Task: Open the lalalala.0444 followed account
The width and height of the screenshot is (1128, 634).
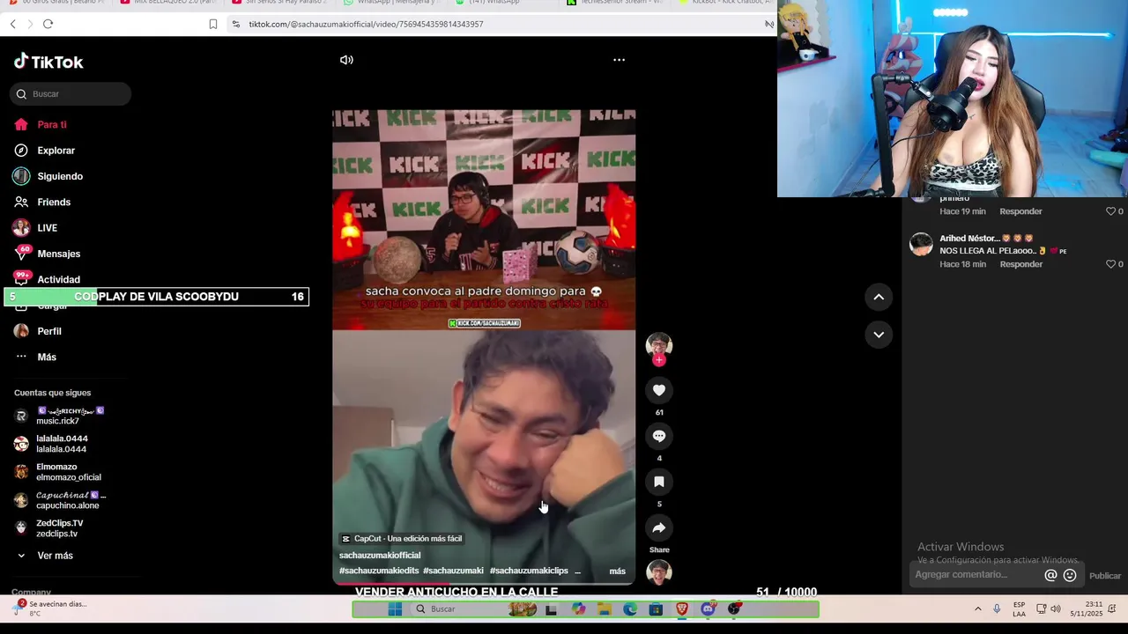Action: coord(51,444)
